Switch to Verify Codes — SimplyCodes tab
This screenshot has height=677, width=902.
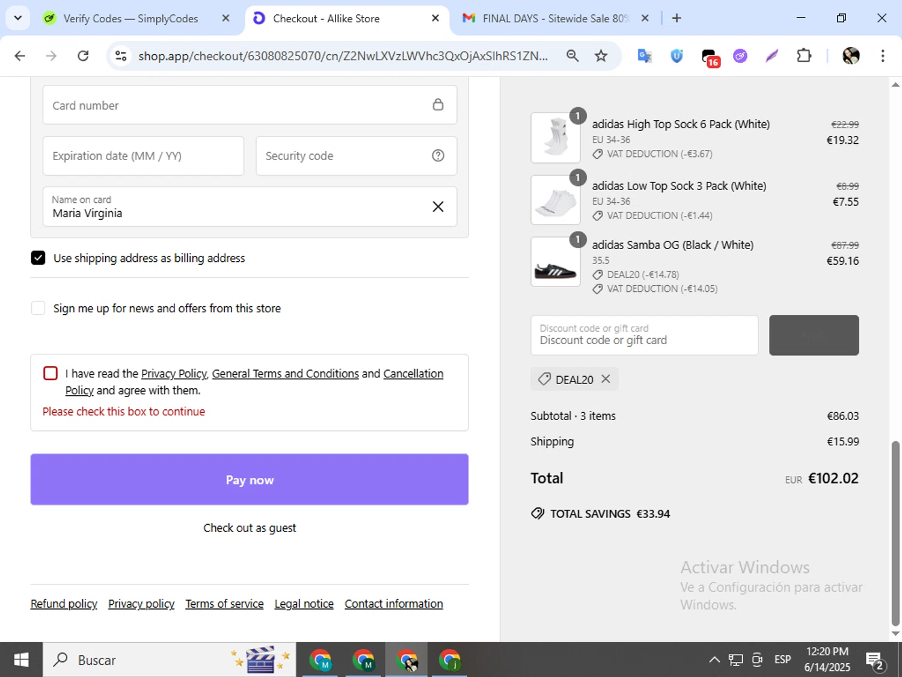(x=130, y=19)
